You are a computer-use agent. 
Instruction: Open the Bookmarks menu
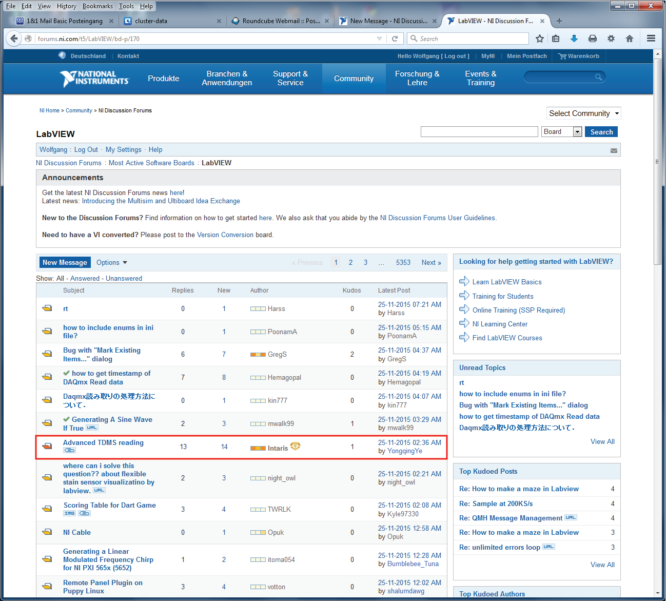coord(97,6)
